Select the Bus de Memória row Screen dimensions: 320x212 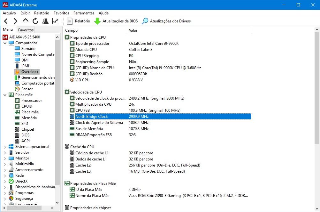(x=160, y=129)
